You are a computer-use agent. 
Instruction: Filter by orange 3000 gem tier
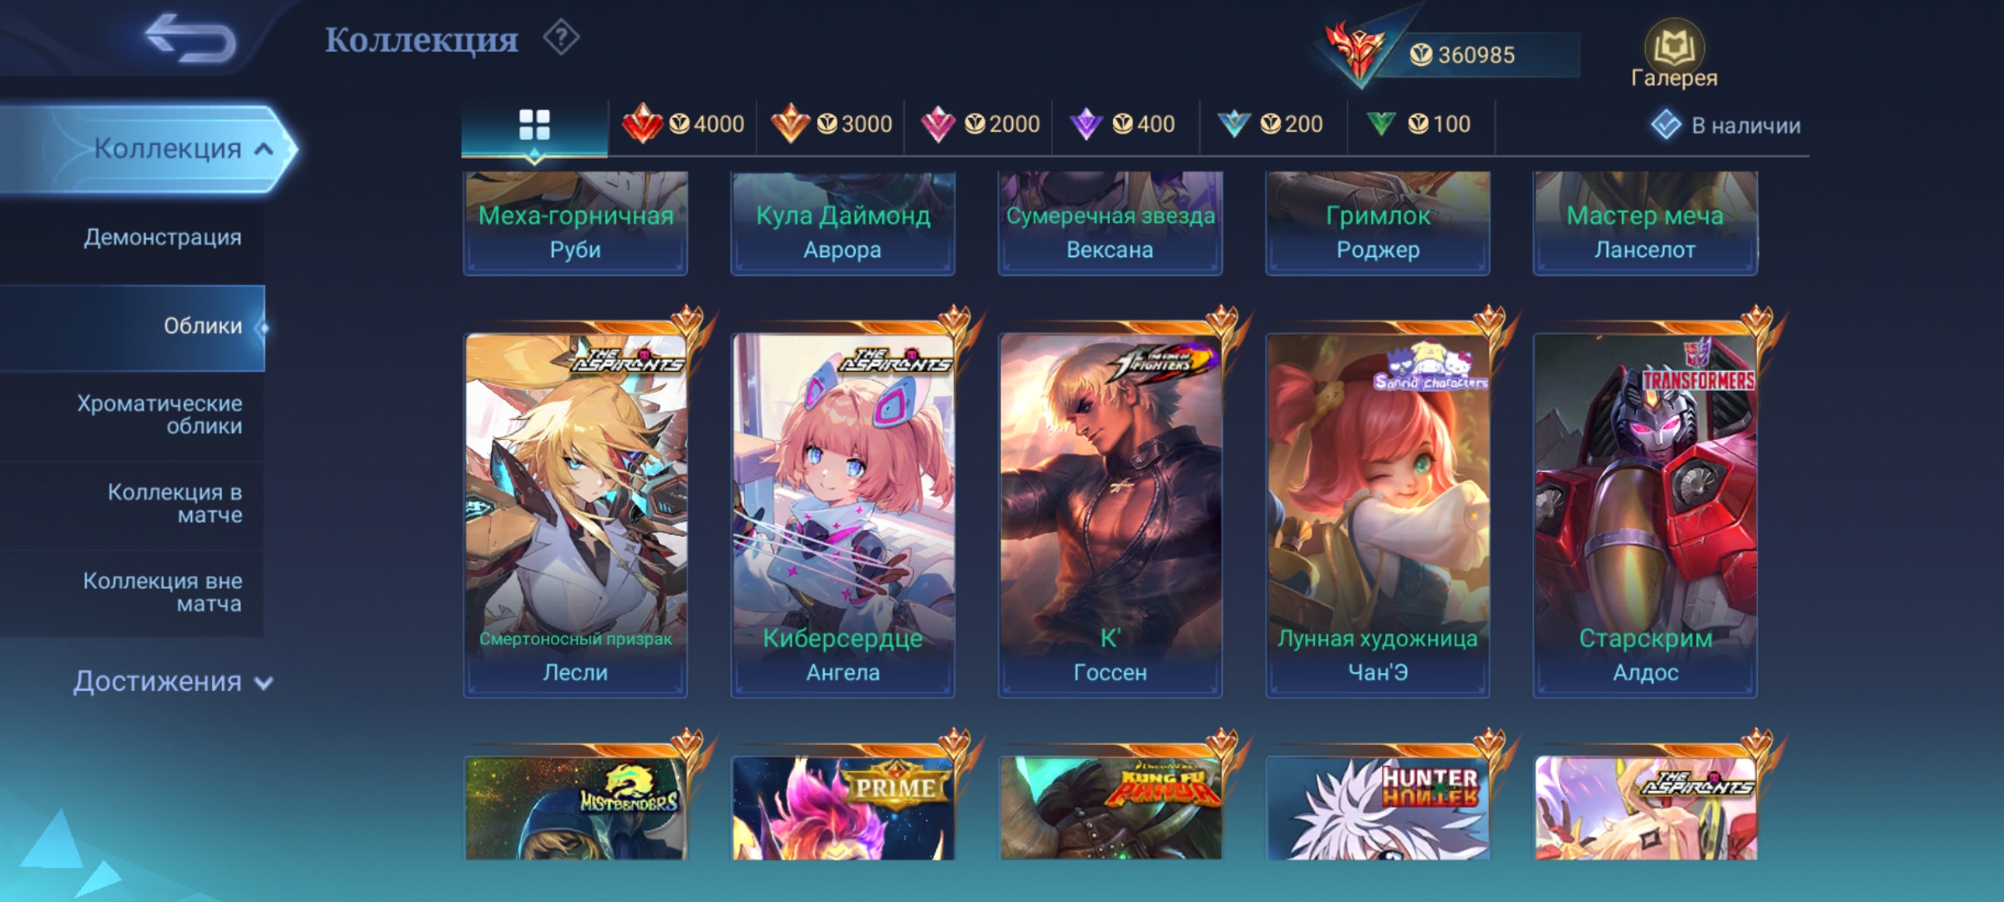point(831,124)
